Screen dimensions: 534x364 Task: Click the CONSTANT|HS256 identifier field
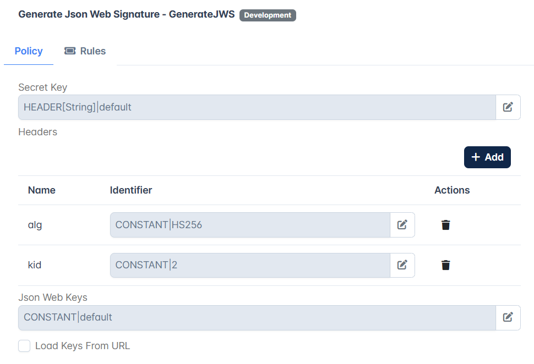point(250,225)
